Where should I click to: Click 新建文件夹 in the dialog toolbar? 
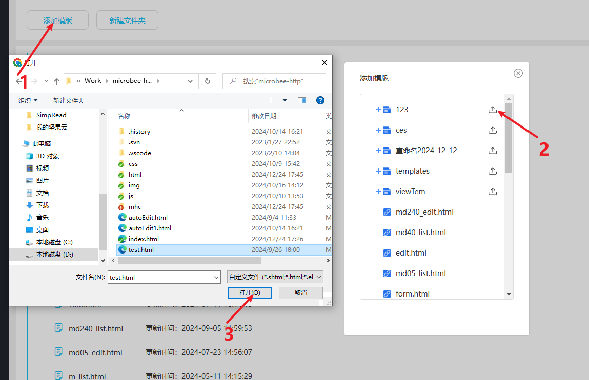coord(69,101)
